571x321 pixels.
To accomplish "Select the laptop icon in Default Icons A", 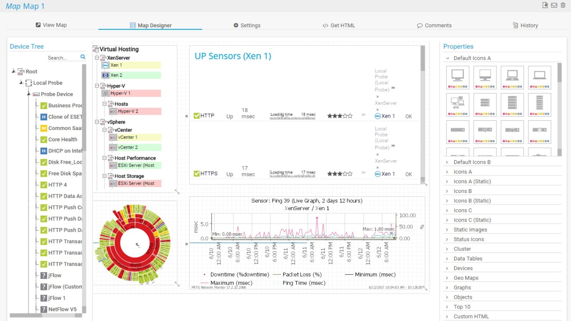I will pyautogui.click(x=512, y=77).
